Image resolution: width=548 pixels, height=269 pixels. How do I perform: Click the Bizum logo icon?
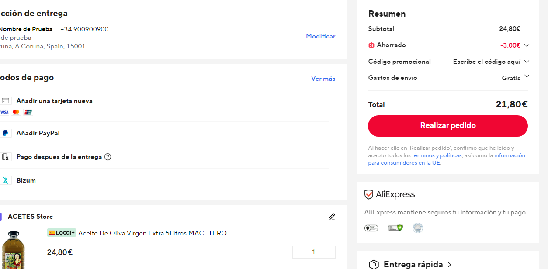pos(6,180)
